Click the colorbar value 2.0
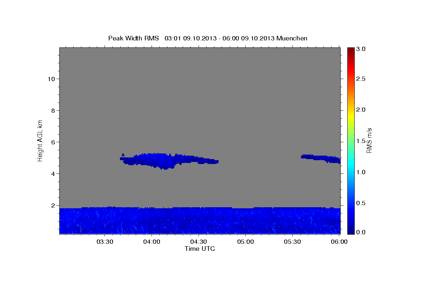Viewport: 421px width, 281px height. pyautogui.click(x=361, y=110)
